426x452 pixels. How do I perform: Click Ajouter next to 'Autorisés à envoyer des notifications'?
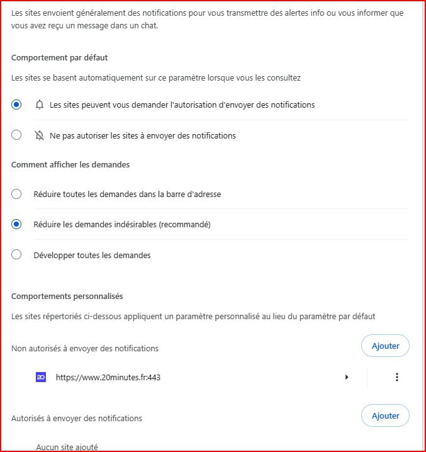click(x=385, y=415)
